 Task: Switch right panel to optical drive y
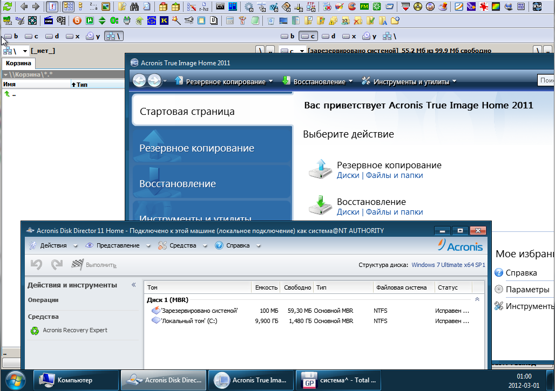[x=369, y=36]
